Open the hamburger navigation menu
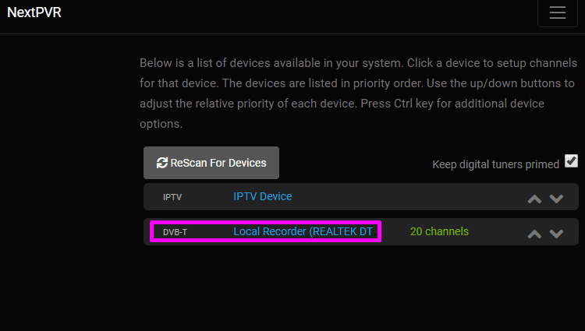 click(x=558, y=12)
